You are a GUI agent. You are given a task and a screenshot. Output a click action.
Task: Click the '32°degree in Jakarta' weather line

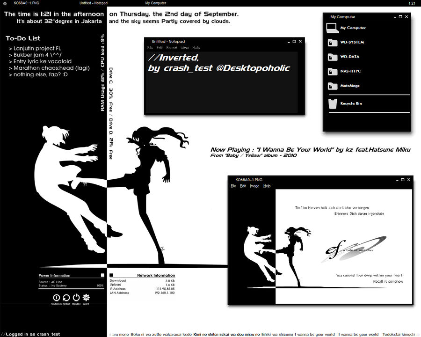coord(59,21)
